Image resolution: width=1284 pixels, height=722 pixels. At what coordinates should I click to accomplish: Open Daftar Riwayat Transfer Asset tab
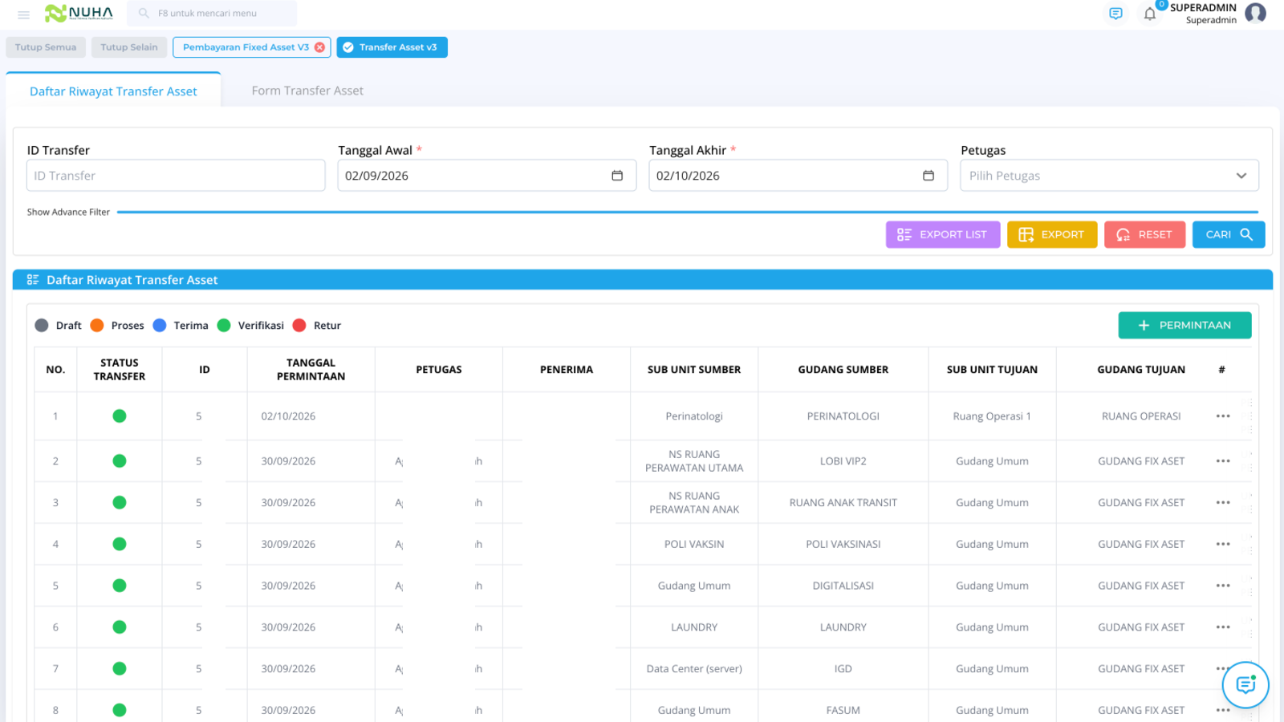click(113, 91)
